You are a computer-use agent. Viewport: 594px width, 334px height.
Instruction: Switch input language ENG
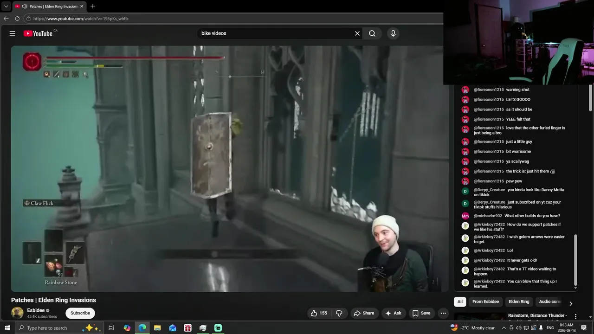coord(550,328)
